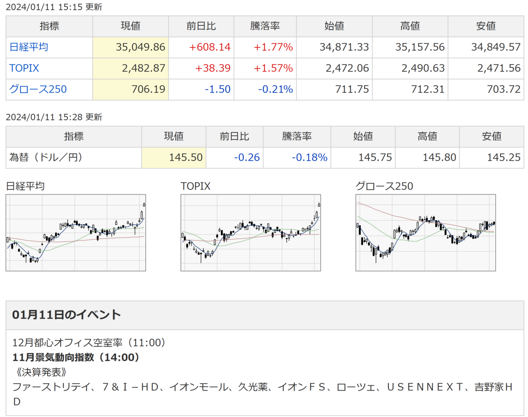The image size is (528, 417).
Task: Click dollar-yen high price 145.80
Action: point(439,157)
